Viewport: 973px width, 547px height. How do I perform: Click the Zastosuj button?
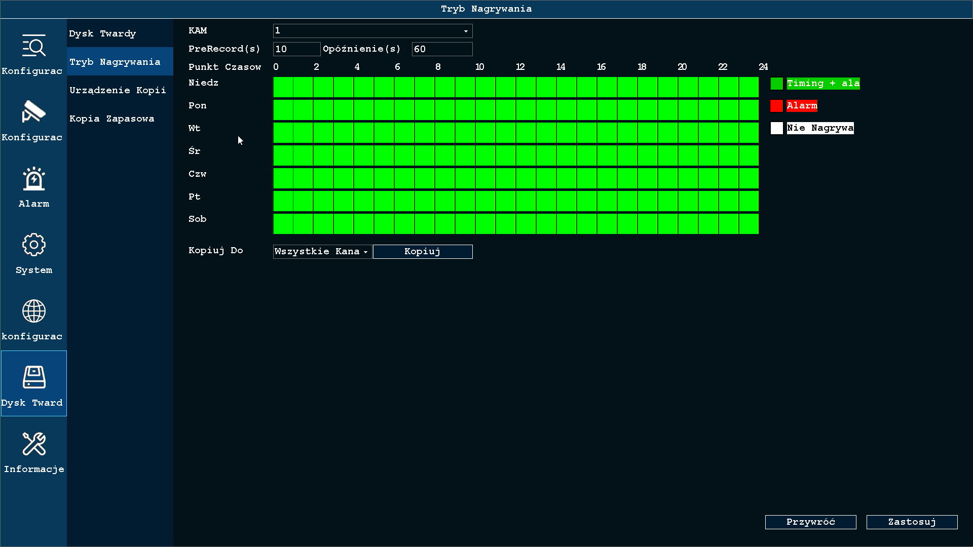click(912, 522)
